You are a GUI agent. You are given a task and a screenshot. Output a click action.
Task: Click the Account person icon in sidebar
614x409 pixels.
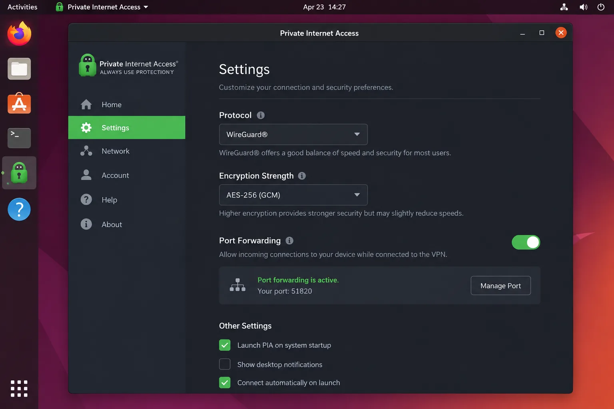click(86, 175)
